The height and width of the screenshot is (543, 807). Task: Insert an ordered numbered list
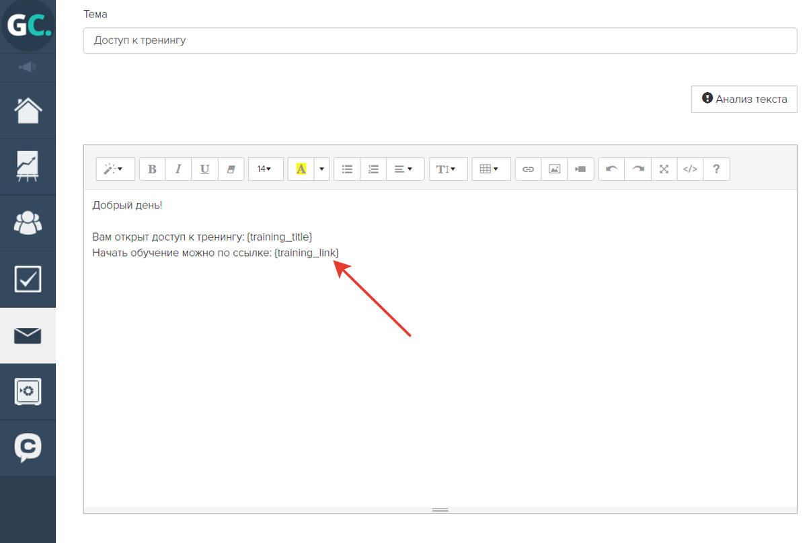[x=373, y=169]
